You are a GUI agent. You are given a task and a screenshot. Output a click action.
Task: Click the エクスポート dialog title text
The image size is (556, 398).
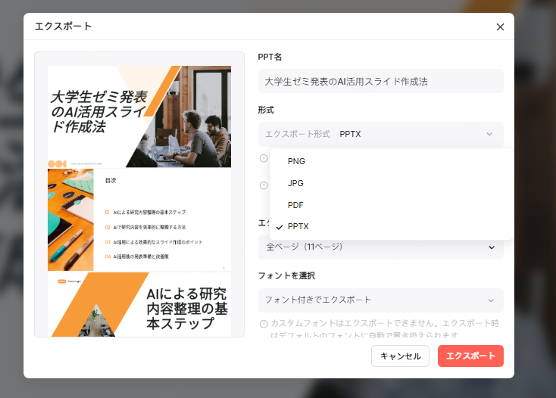63,26
